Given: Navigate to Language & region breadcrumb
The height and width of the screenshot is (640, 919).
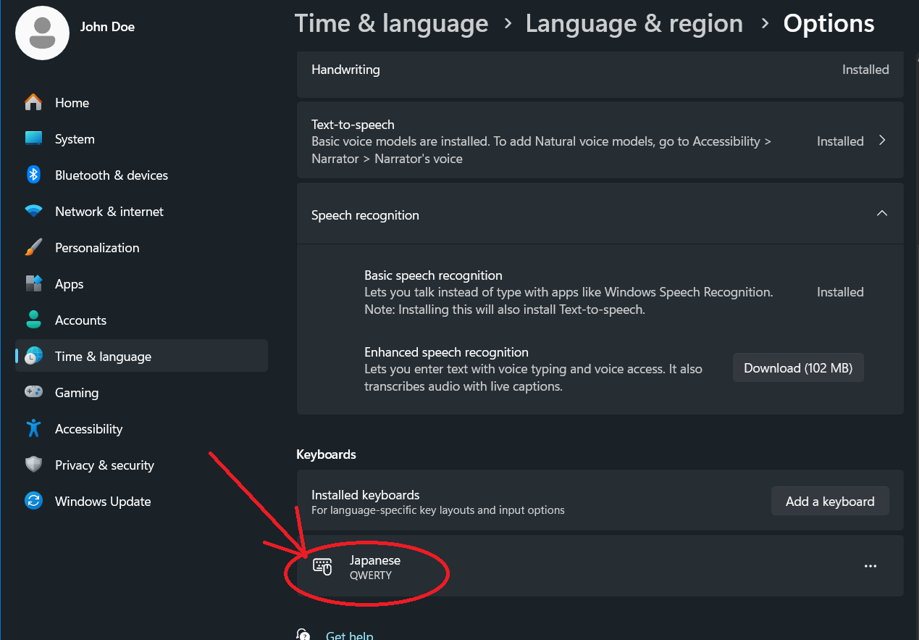Looking at the screenshot, I should [634, 23].
